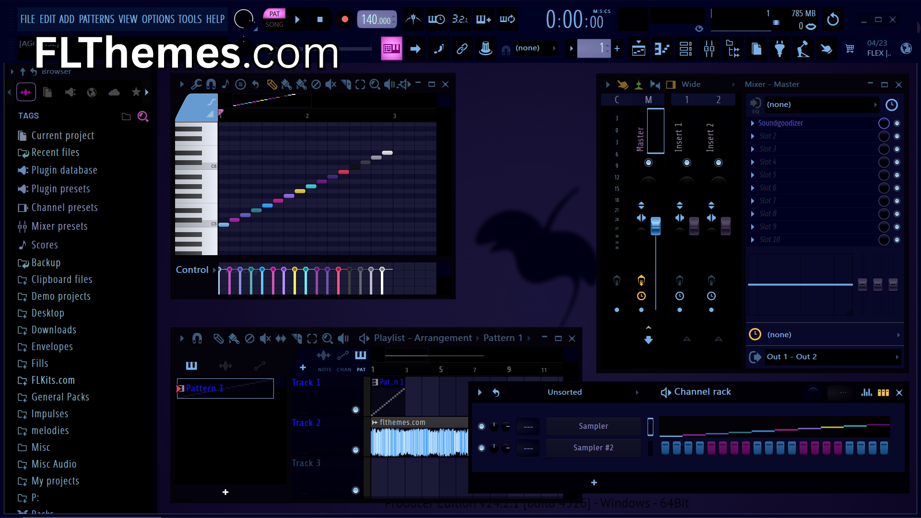Image resolution: width=921 pixels, height=518 pixels.
Task: Click the tempo 140.000 field
Action: tap(377, 20)
